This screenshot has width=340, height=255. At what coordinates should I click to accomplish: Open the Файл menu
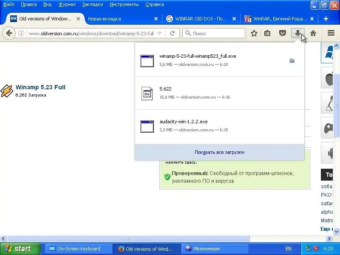click(x=8, y=5)
